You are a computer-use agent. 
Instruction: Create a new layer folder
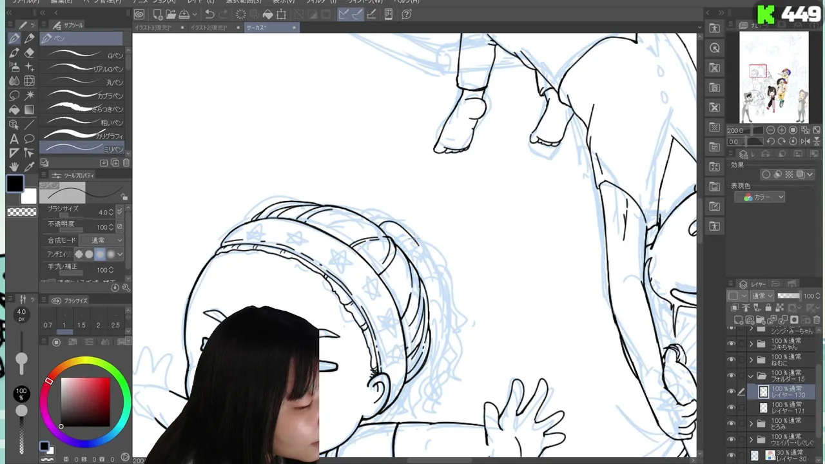pos(759,320)
